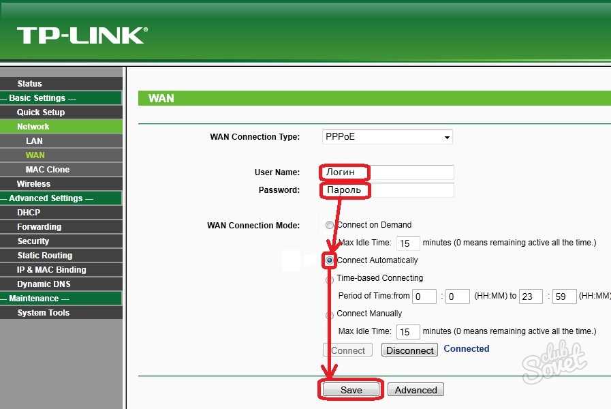Open the Advanced WAN settings button

pos(416,389)
